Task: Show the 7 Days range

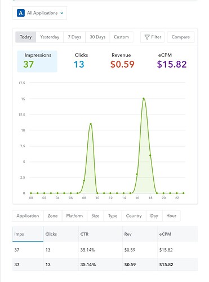Action: coord(74,37)
